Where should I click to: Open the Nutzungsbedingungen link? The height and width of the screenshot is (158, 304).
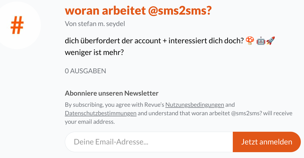point(195,105)
